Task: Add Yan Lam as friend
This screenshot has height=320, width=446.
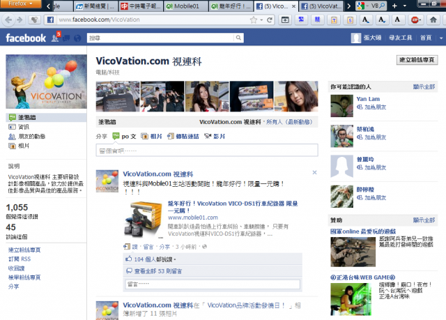Action: tap(371, 107)
